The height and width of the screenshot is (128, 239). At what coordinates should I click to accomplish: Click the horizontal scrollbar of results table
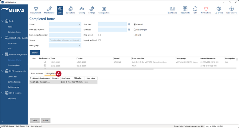[92, 69]
